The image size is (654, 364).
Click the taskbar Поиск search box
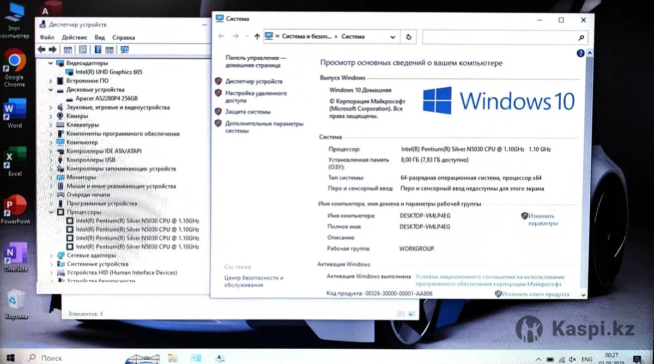70,358
